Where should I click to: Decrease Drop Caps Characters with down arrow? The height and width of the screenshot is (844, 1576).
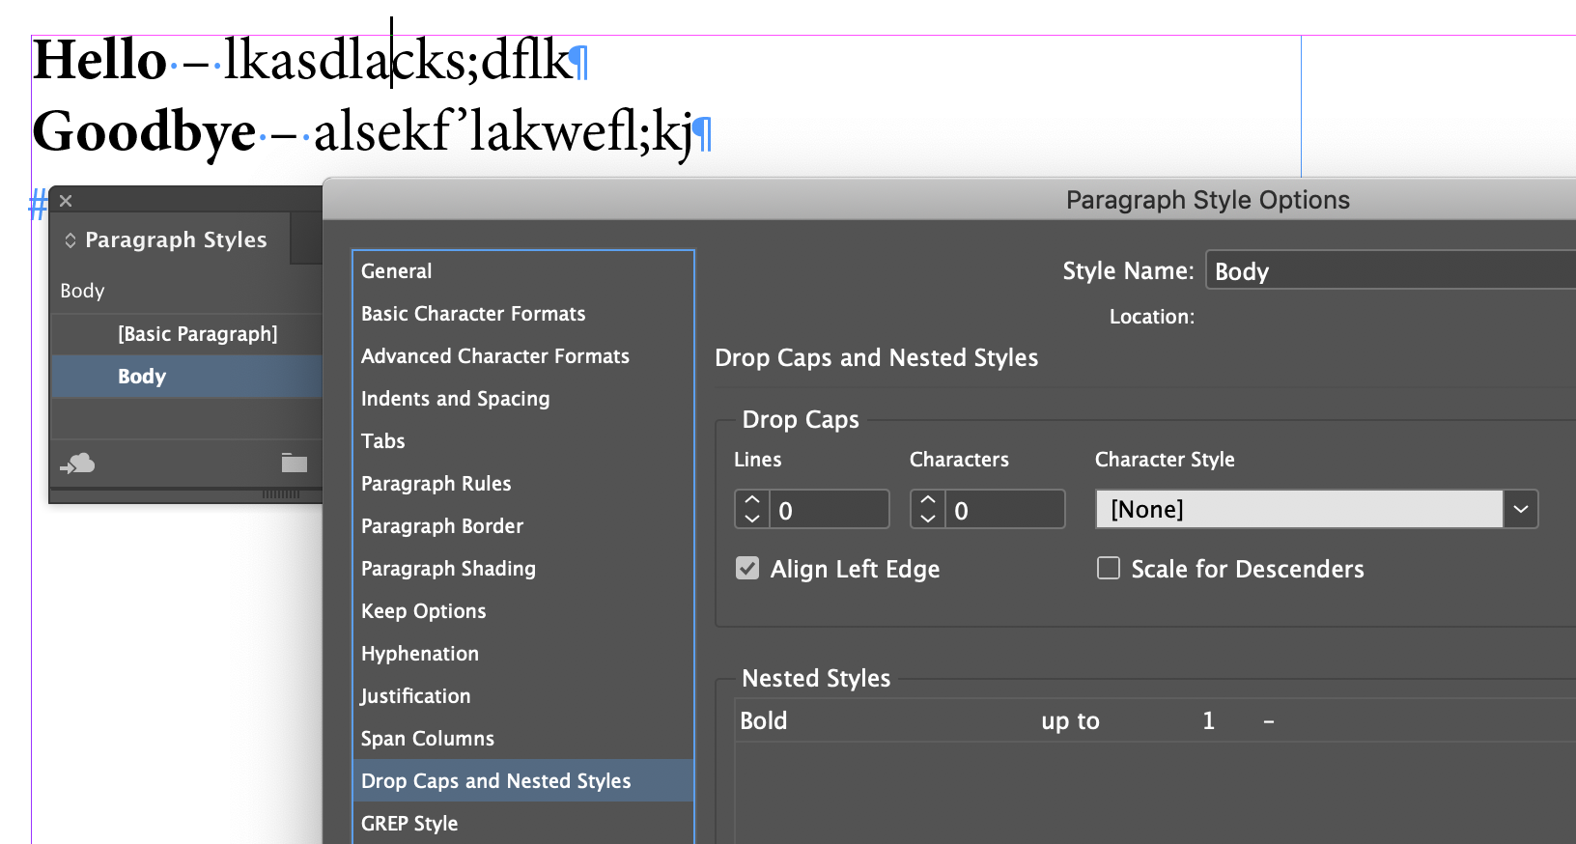928,519
